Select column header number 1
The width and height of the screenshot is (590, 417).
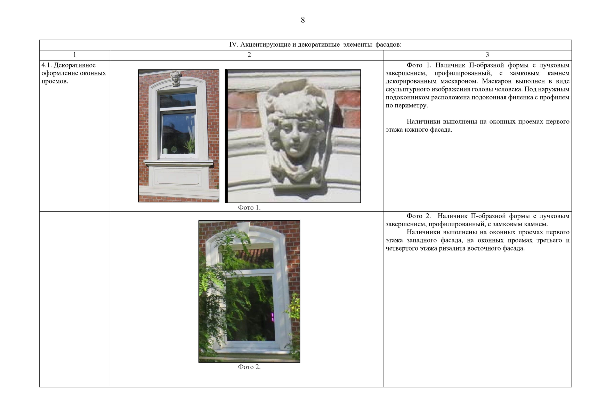(x=74, y=55)
